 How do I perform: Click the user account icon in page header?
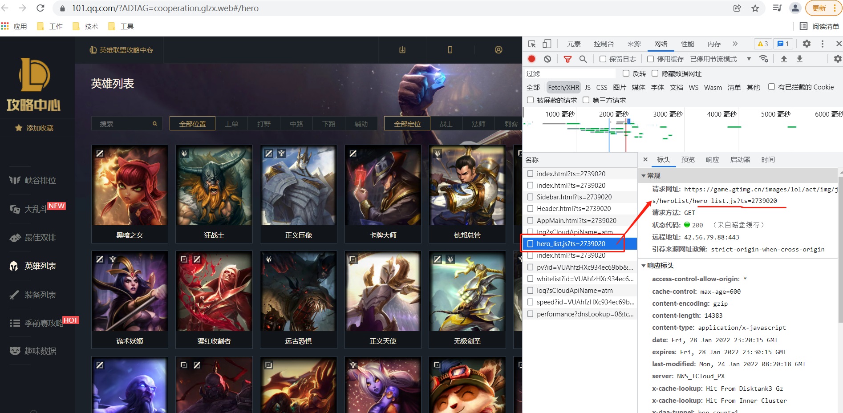[499, 50]
